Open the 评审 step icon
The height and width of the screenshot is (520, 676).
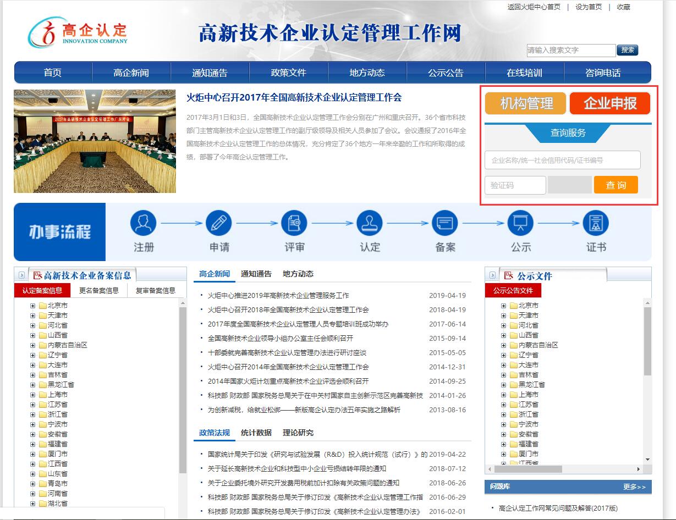click(294, 224)
